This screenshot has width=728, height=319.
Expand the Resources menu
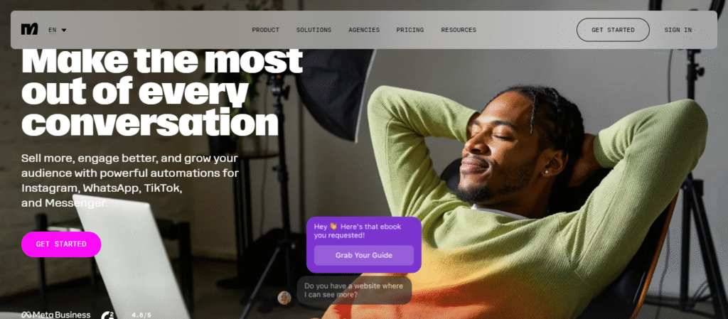459,30
